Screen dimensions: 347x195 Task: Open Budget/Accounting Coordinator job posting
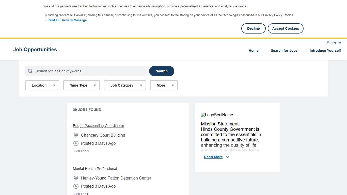point(98,126)
